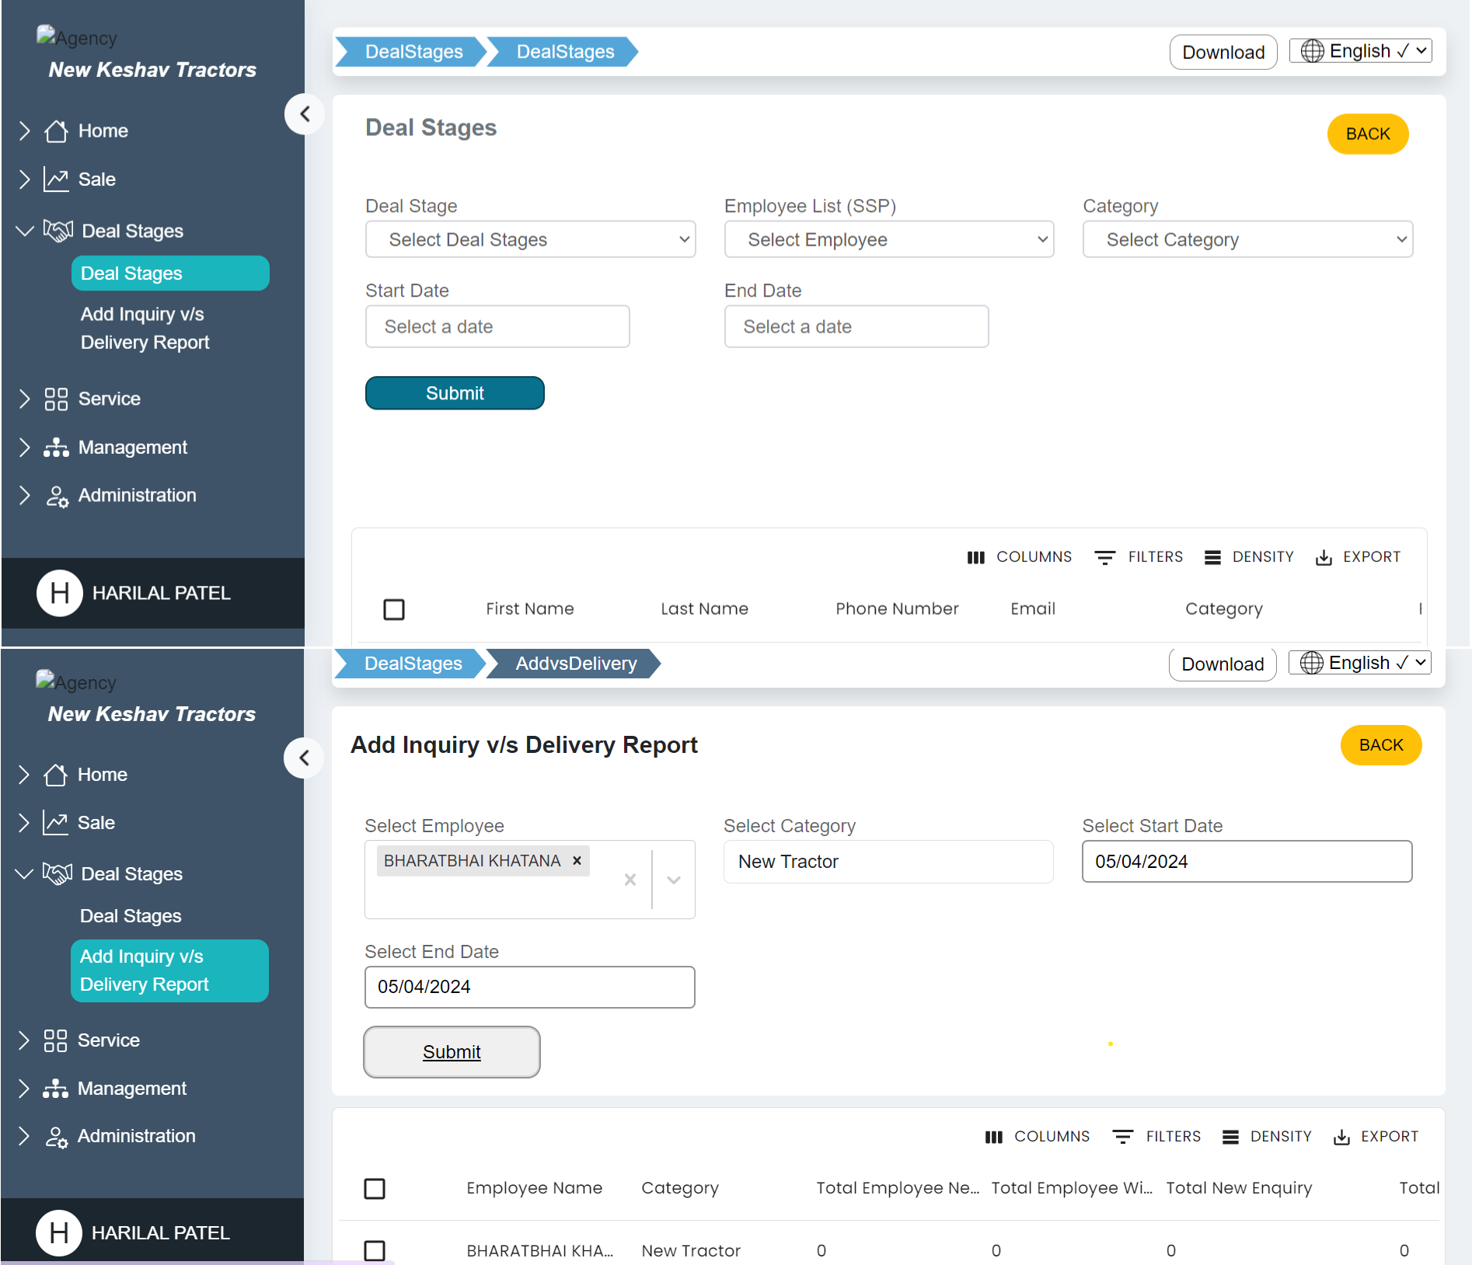Screen dimensions: 1472x1265
Task: Clear all selected employees with the X icon
Action: [x=630, y=880]
